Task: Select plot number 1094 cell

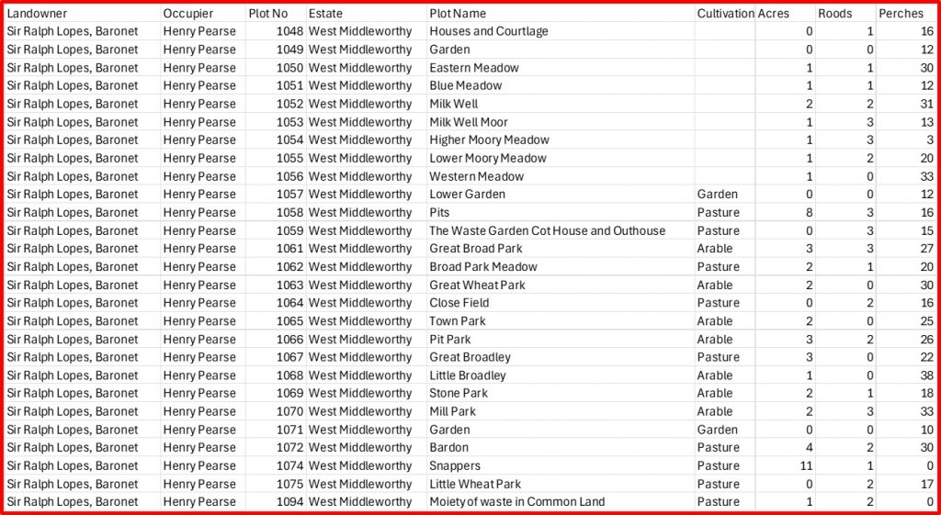Action: coord(276,502)
